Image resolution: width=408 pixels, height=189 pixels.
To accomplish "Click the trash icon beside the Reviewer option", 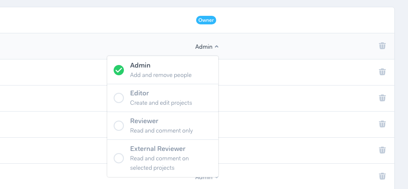I will pyautogui.click(x=382, y=124).
